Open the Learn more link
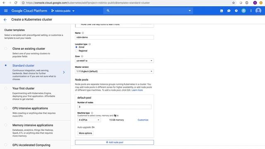This screenshot has width=265, height=149. 137,90
